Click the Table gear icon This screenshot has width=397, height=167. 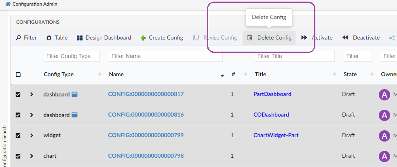coord(49,38)
